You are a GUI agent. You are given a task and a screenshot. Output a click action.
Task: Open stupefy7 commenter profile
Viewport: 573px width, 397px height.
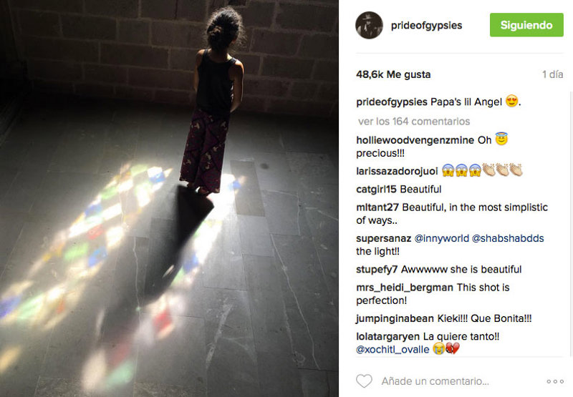tap(377, 269)
